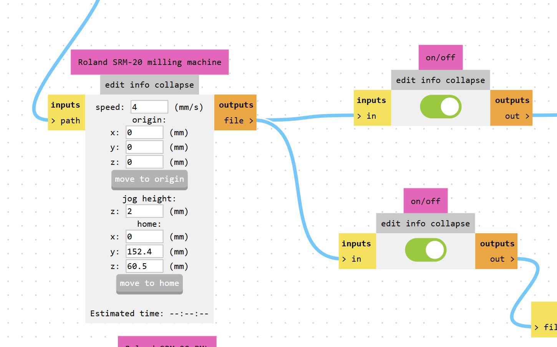Click the 'in' input port of upper on/off module
Image resolution: width=557 pixels, height=347 pixels.
[x=366, y=116]
